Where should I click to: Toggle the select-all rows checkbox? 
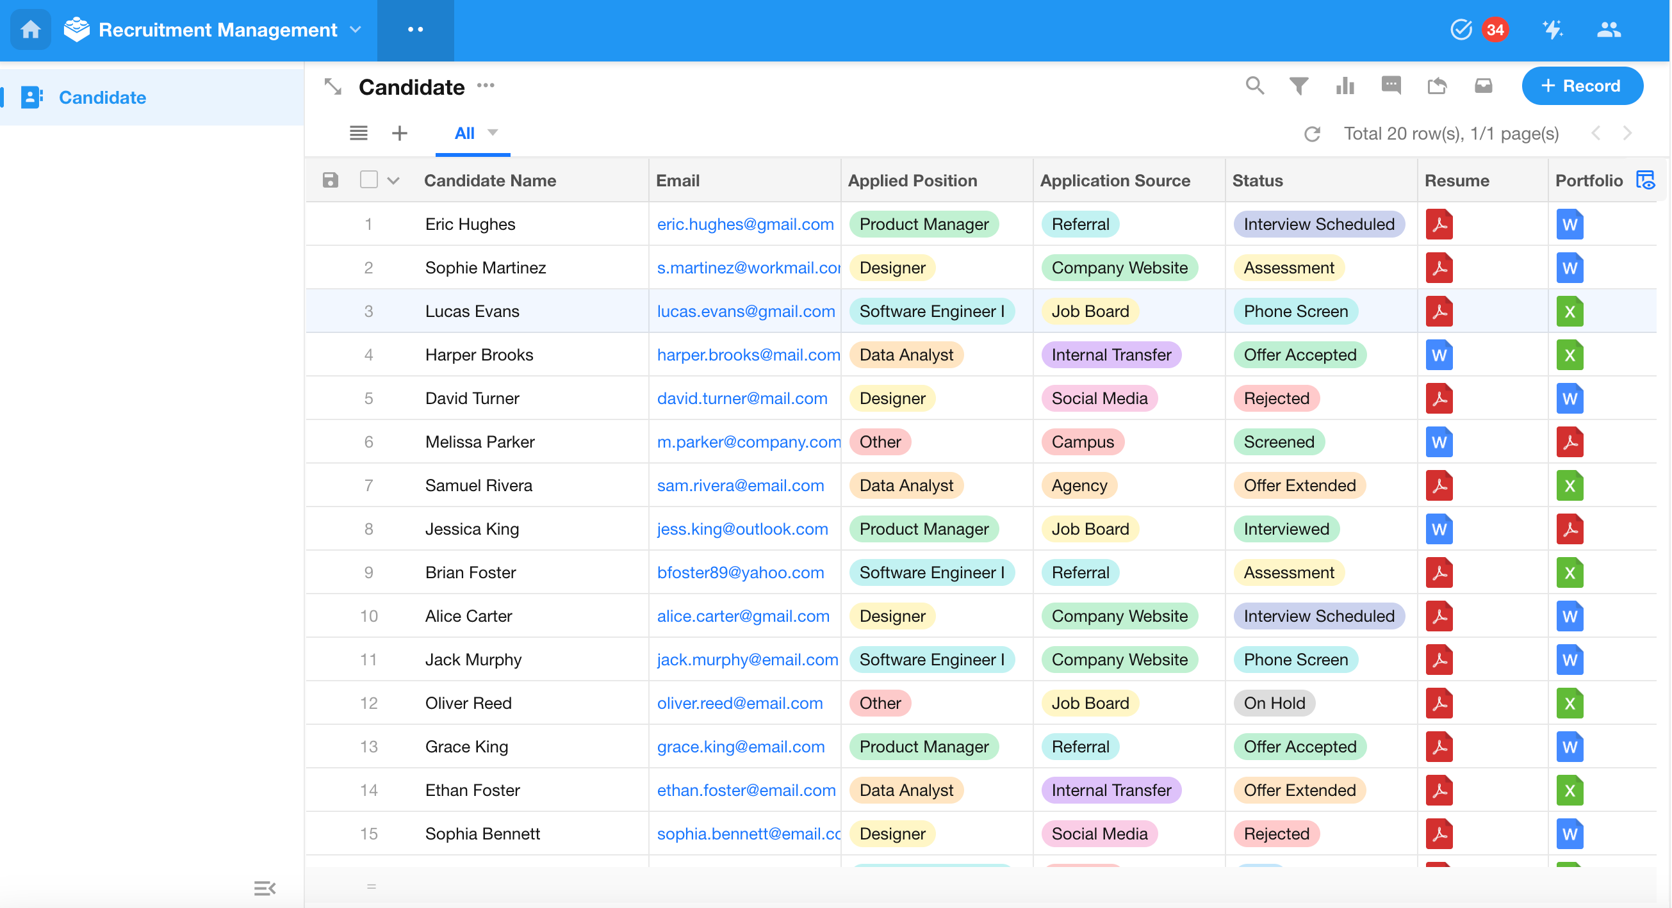(x=368, y=180)
